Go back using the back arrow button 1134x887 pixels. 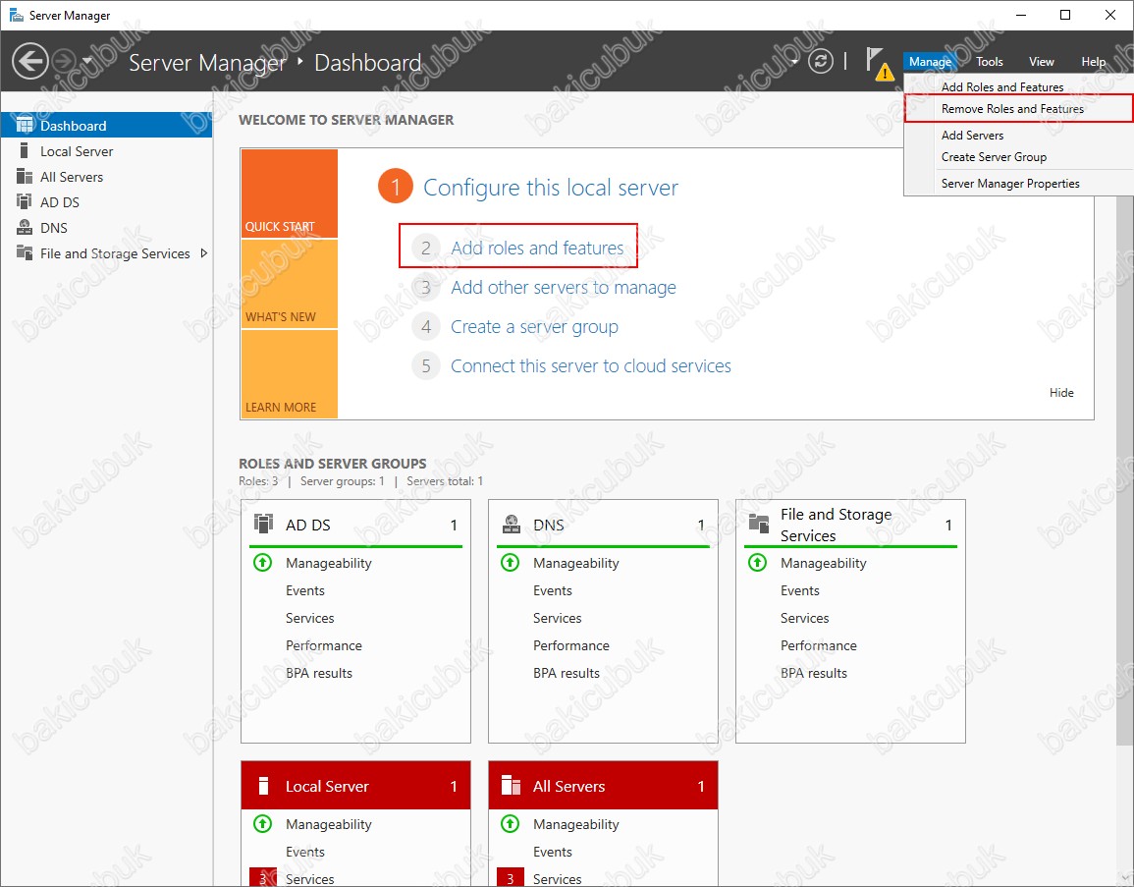point(30,62)
